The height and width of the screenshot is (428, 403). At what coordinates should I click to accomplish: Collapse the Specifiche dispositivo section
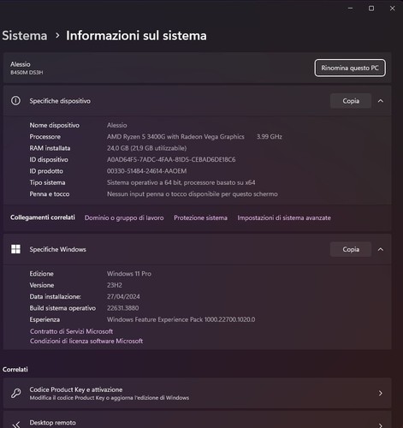(x=381, y=101)
